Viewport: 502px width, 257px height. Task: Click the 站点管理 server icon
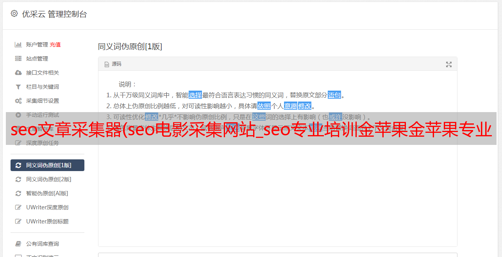tap(18, 59)
